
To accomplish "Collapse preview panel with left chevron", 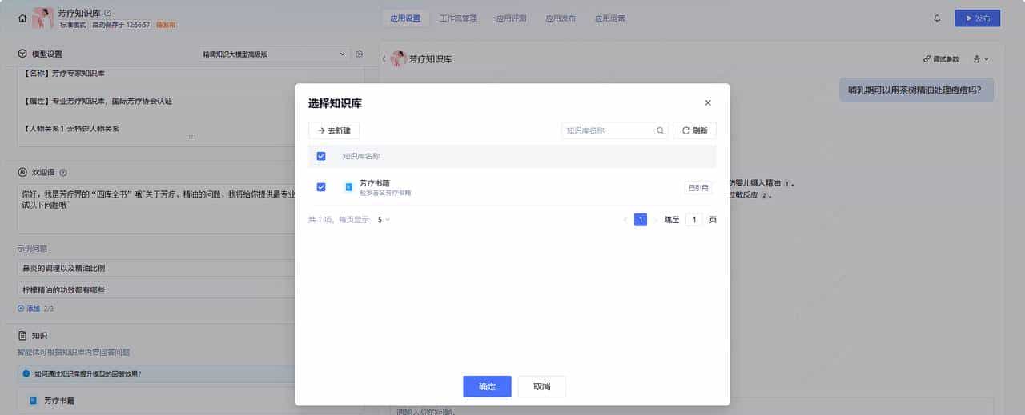I will tap(384, 59).
